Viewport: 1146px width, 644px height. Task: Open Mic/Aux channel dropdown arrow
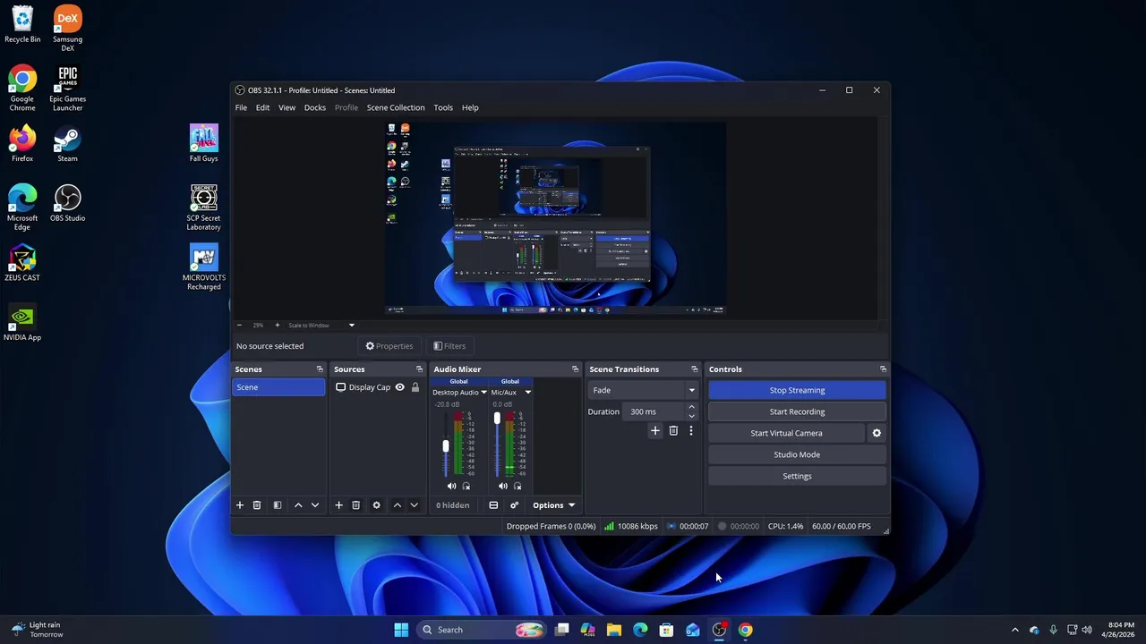coord(527,393)
